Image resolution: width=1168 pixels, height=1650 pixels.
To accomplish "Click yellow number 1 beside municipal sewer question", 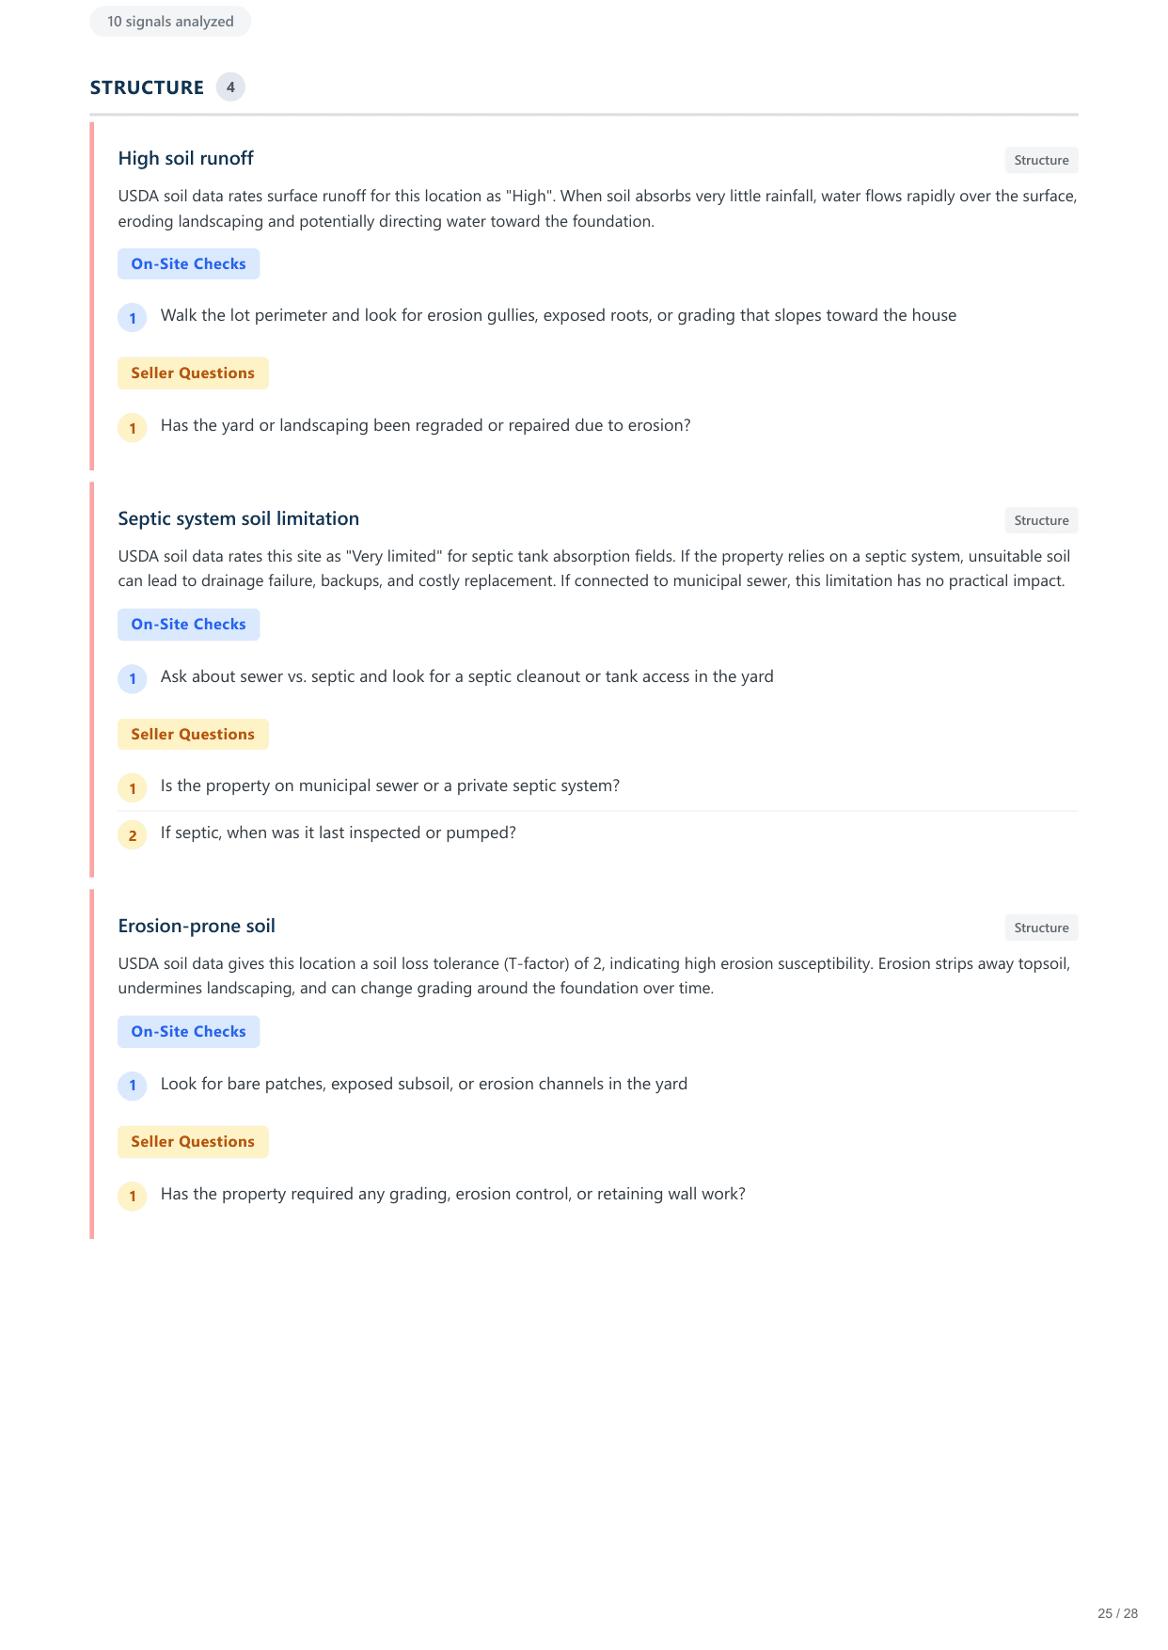I will coord(133,788).
